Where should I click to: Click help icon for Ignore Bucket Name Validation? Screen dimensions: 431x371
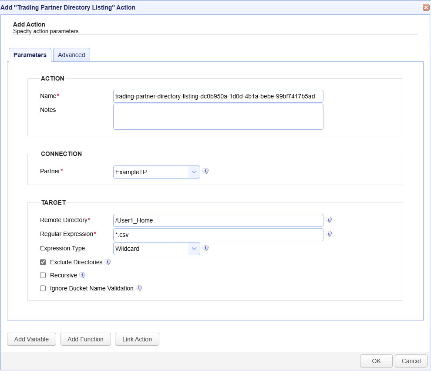tap(139, 288)
